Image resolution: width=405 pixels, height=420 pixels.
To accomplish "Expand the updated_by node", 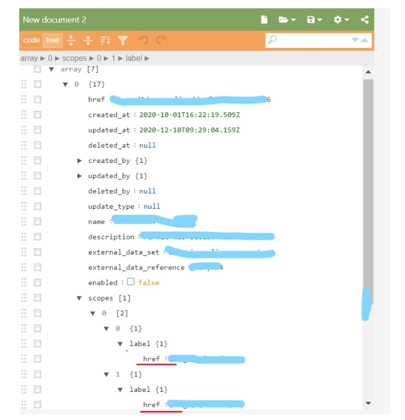I will tap(80, 176).
